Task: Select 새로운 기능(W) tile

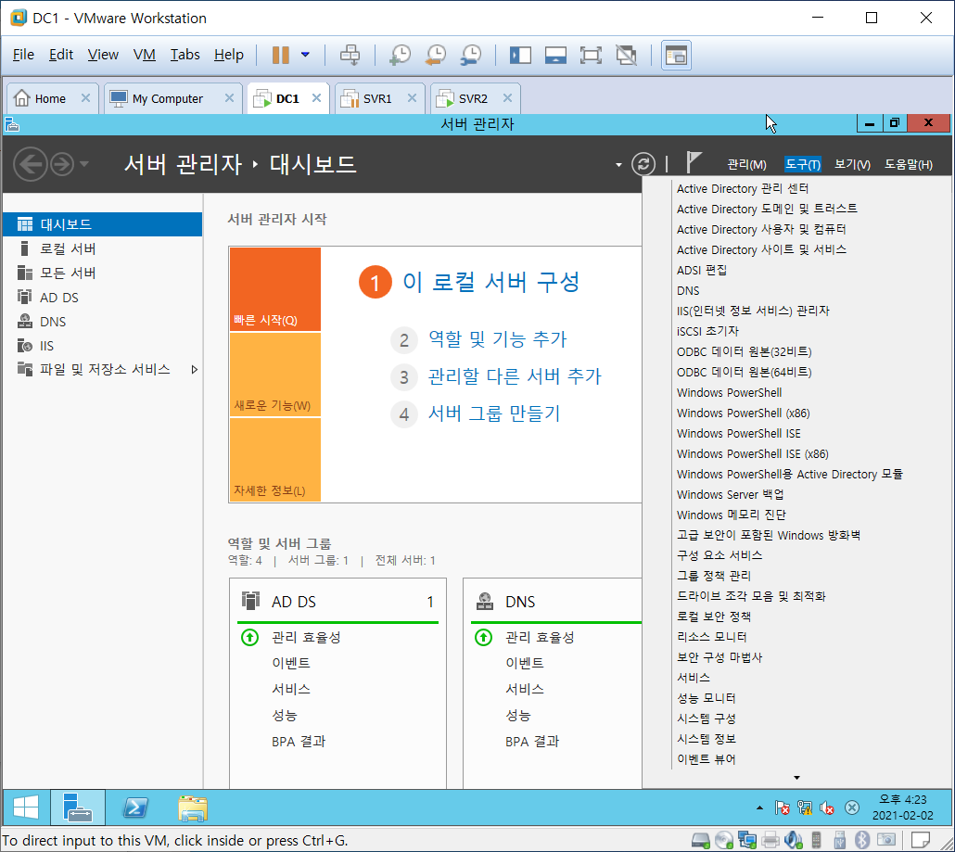Action: [x=275, y=375]
